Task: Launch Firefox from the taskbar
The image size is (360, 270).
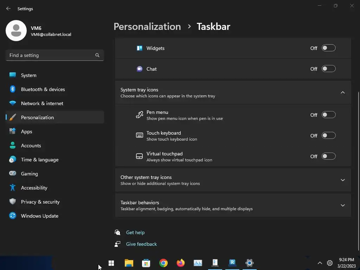Action: tap(180, 263)
